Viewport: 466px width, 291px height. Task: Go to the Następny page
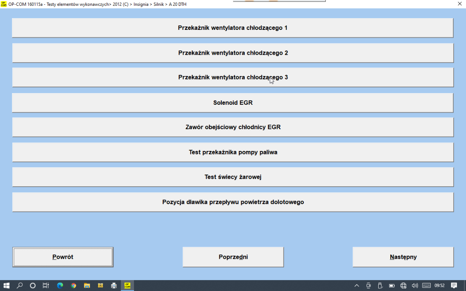[403, 257]
